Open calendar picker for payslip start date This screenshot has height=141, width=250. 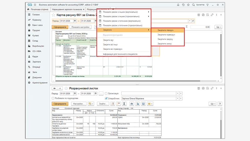coord(75,93)
